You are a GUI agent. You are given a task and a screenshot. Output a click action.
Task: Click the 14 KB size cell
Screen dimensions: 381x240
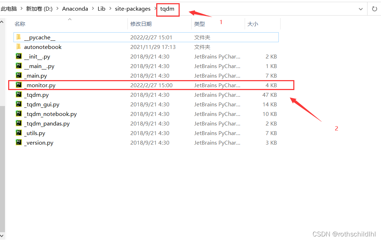pyautogui.click(x=270, y=104)
